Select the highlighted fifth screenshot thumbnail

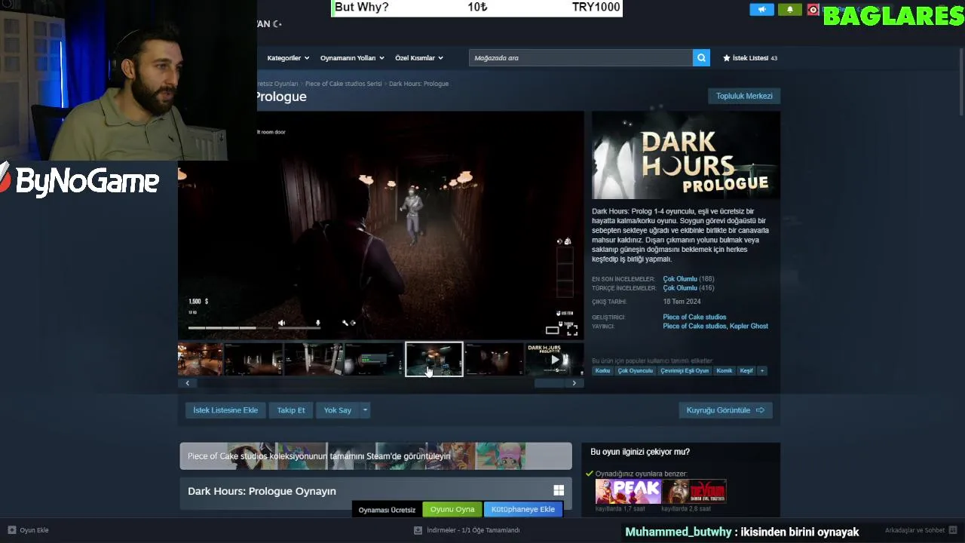pos(434,360)
